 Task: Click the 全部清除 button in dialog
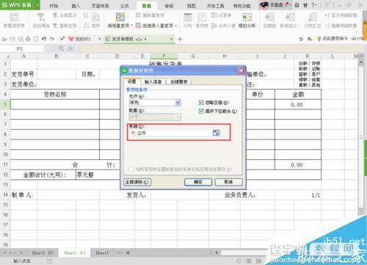(137, 182)
